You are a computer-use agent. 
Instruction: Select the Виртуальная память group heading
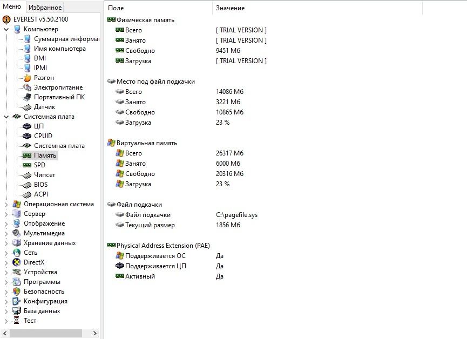point(147,143)
